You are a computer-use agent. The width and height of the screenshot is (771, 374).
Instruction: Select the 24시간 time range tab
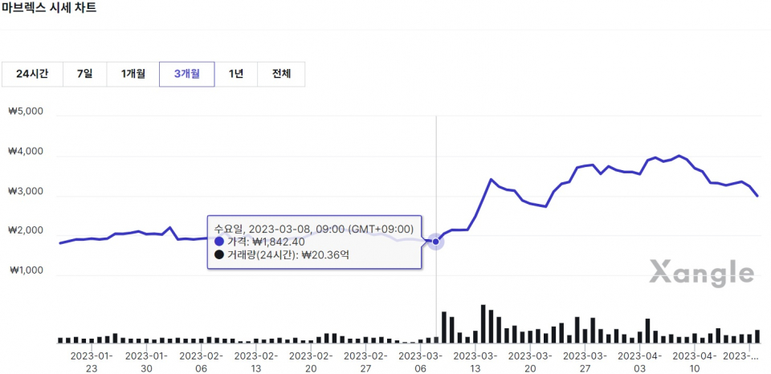[32, 74]
